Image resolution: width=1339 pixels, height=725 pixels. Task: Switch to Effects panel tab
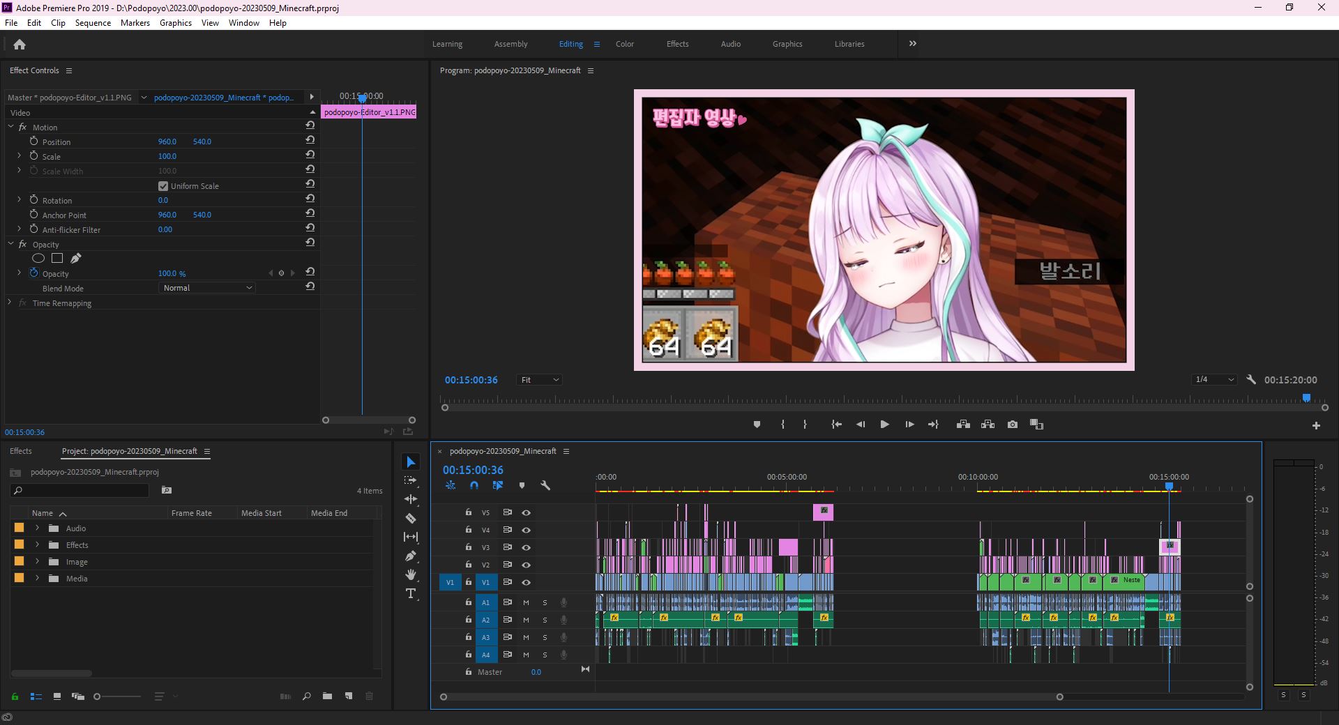pyautogui.click(x=21, y=451)
